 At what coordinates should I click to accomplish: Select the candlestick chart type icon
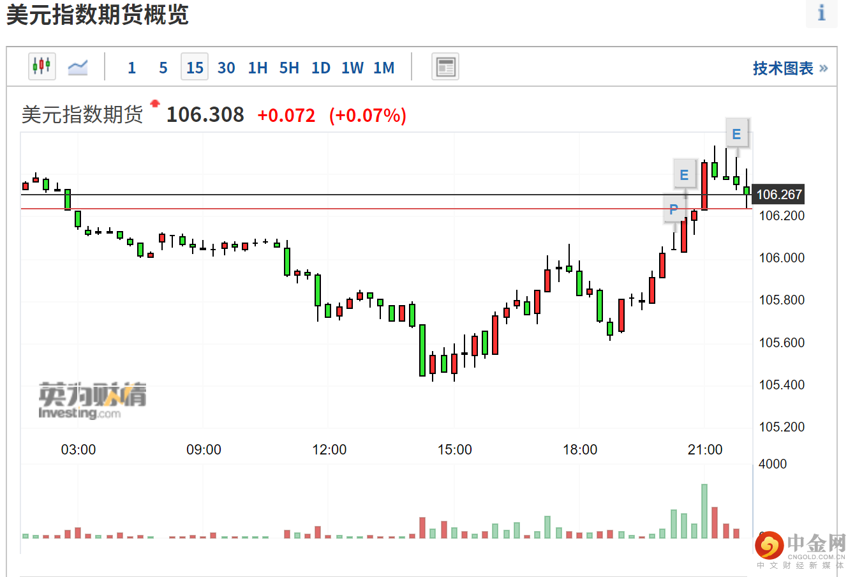point(42,66)
